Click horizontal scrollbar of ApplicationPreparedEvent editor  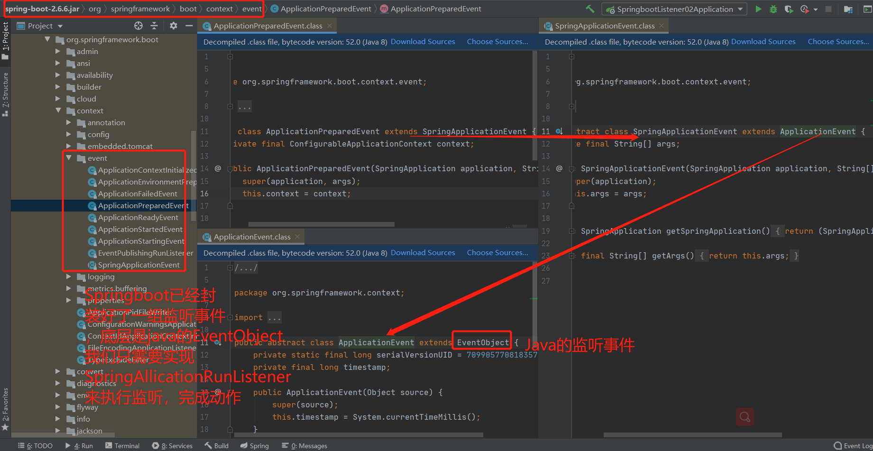pyautogui.click(x=322, y=224)
